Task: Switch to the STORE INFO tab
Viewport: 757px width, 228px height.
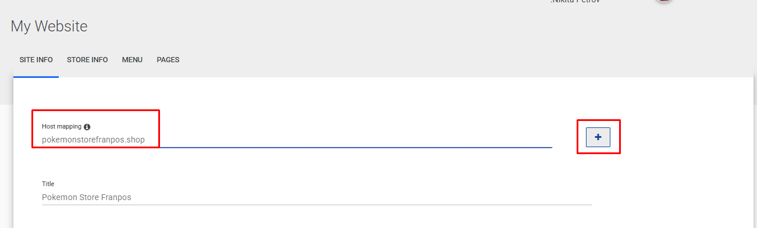Action: click(87, 60)
